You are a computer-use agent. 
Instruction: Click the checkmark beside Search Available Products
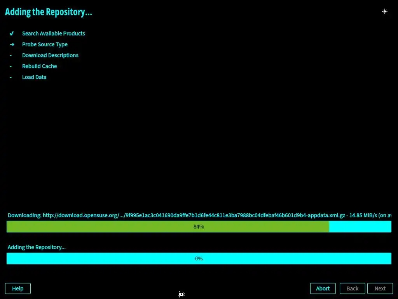(x=12, y=33)
